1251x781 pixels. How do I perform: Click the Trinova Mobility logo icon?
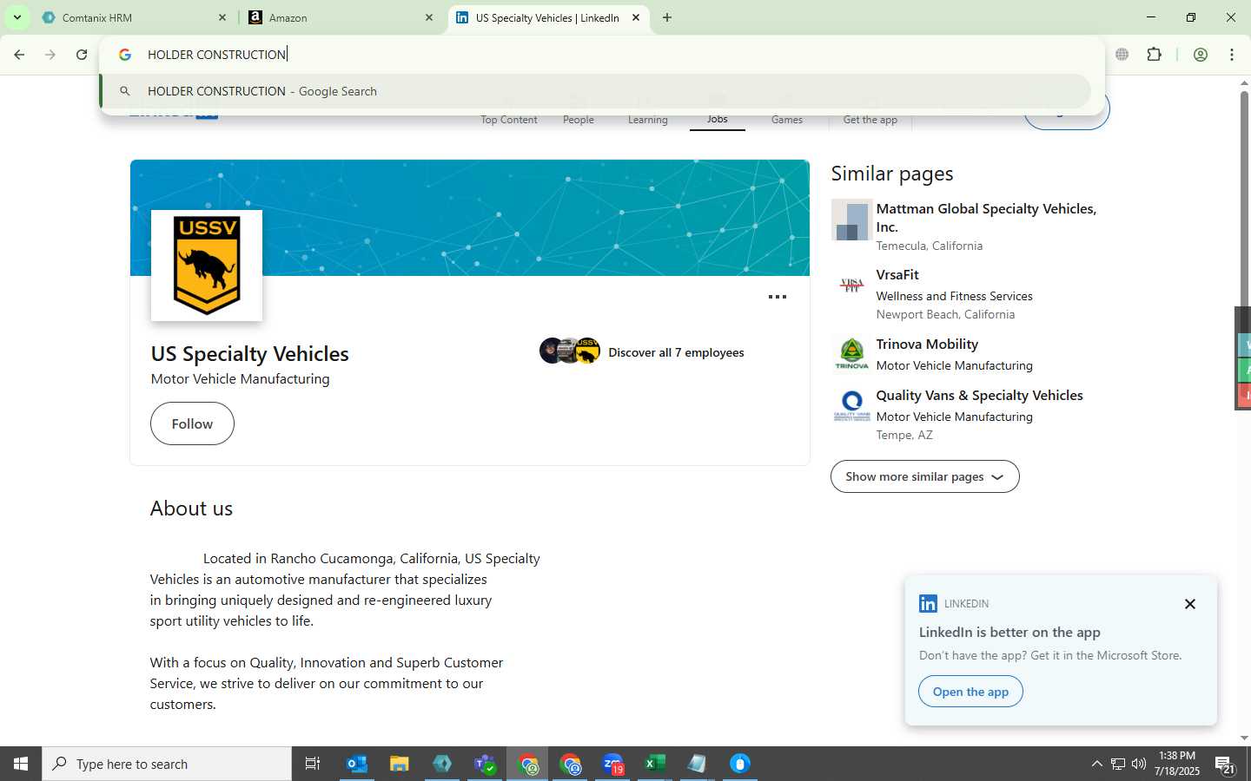(x=851, y=354)
